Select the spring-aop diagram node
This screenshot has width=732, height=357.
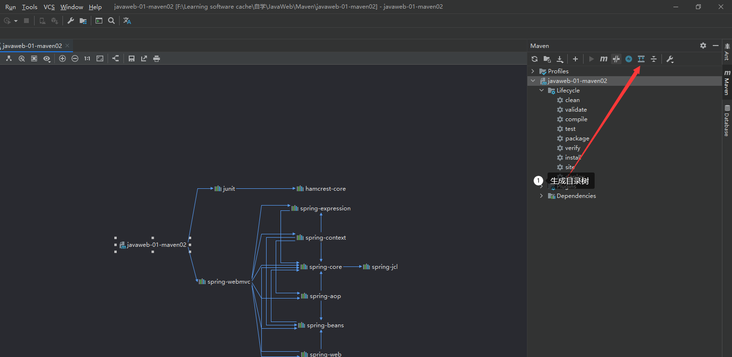[321, 296]
